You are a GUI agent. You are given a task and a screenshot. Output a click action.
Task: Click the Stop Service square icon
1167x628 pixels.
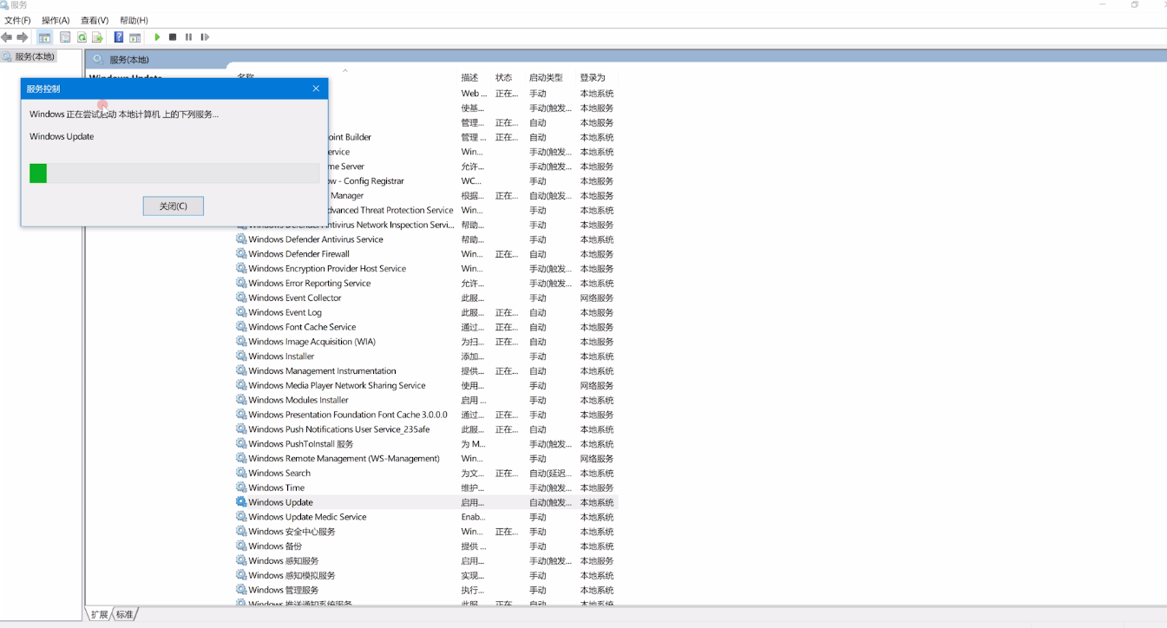coord(173,37)
